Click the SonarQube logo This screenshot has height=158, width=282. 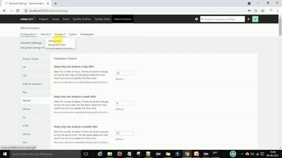point(27,19)
